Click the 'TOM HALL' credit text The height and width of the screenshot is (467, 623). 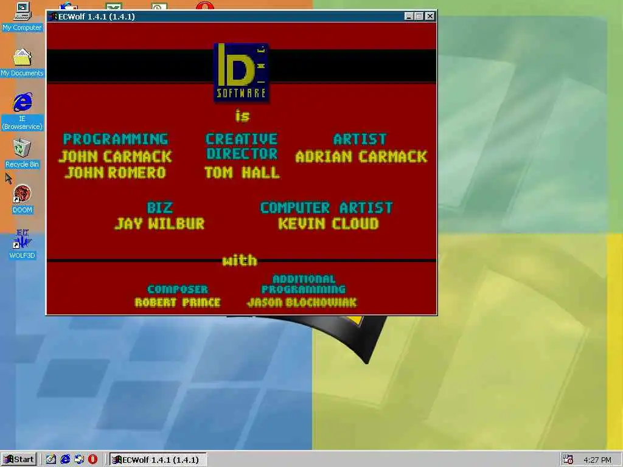pyautogui.click(x=242, y=172)
